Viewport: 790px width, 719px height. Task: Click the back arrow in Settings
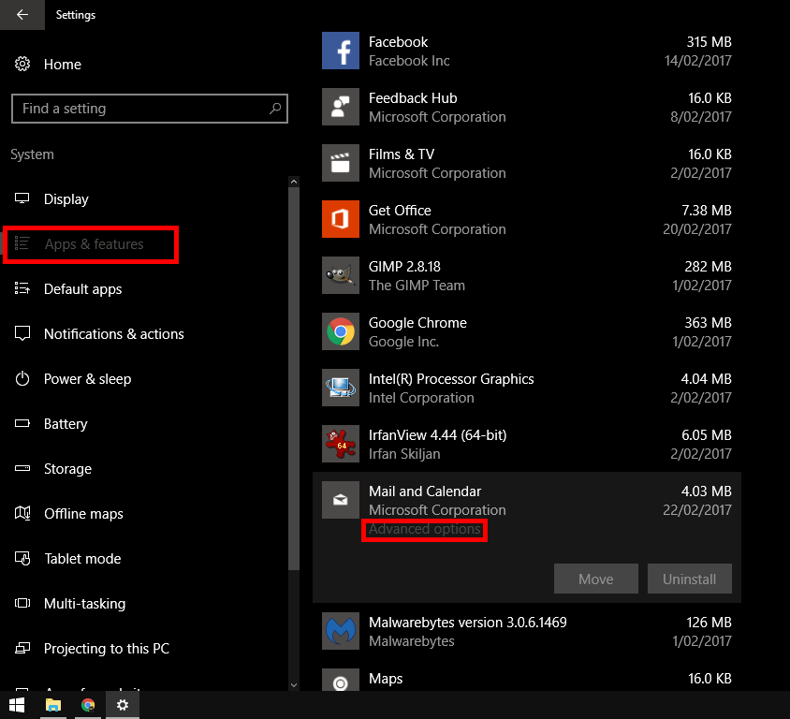coord(22,15)
